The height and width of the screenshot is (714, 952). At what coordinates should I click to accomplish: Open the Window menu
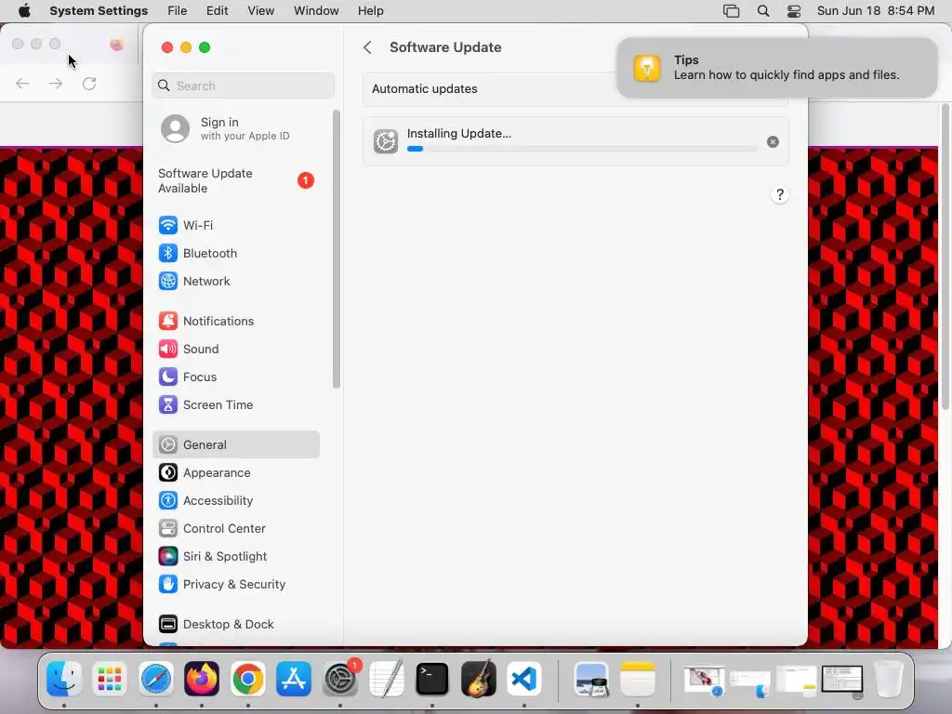tap(316, 11)
